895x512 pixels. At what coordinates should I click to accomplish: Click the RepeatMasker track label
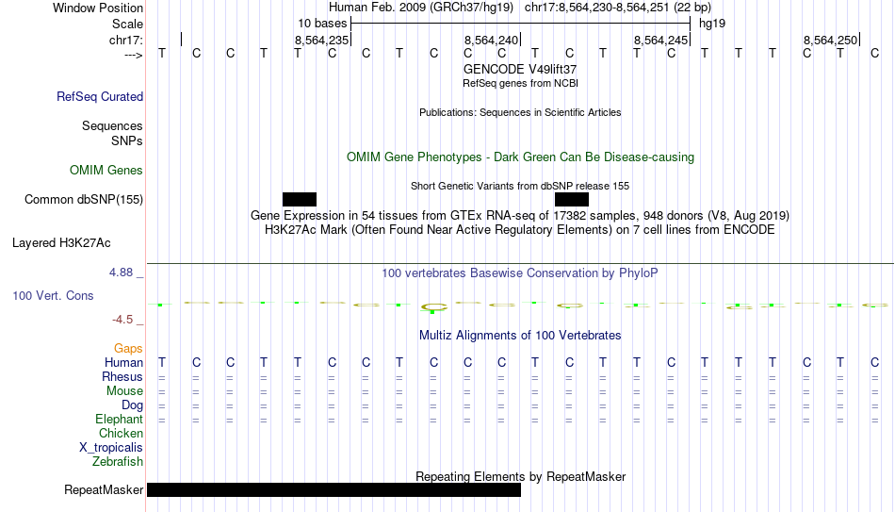[x=104, y=489]
